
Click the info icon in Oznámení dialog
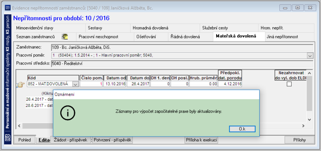point(67,113)
